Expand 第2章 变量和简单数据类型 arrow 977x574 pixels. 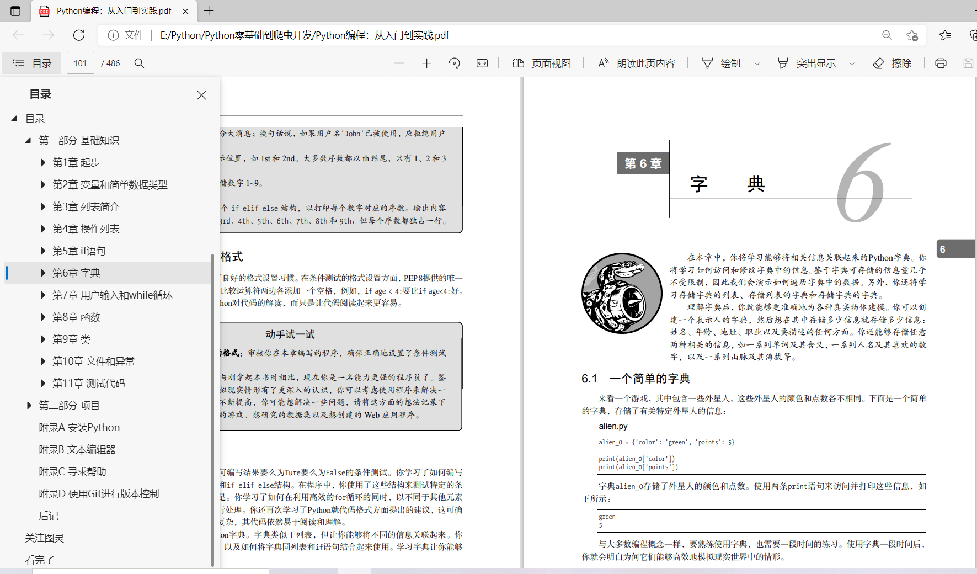[42, 184]
